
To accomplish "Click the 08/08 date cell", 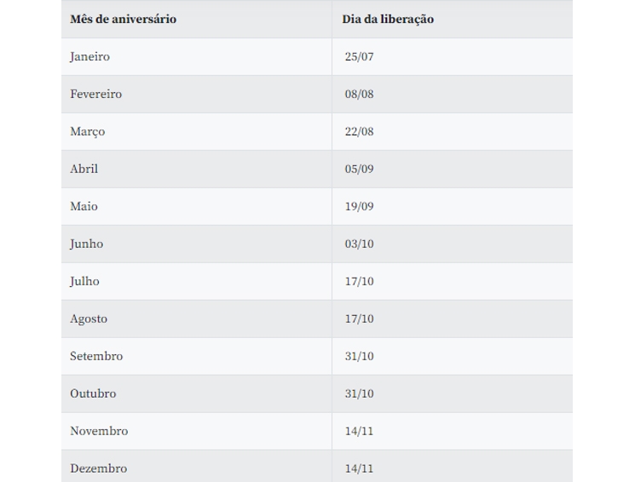I will [359, 94].
